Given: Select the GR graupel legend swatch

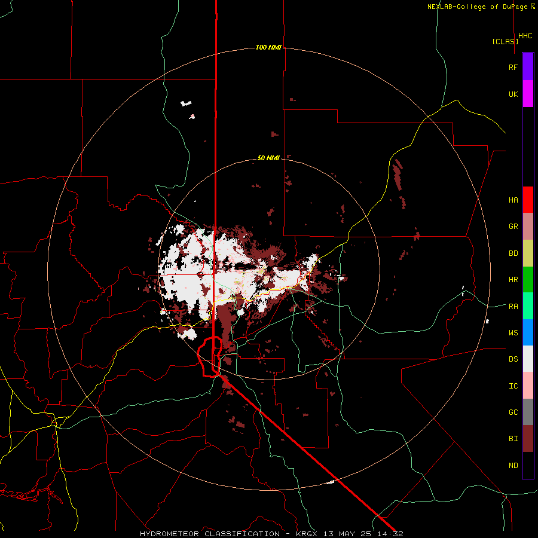Looking at the screenshot, I should coord(528,226).
